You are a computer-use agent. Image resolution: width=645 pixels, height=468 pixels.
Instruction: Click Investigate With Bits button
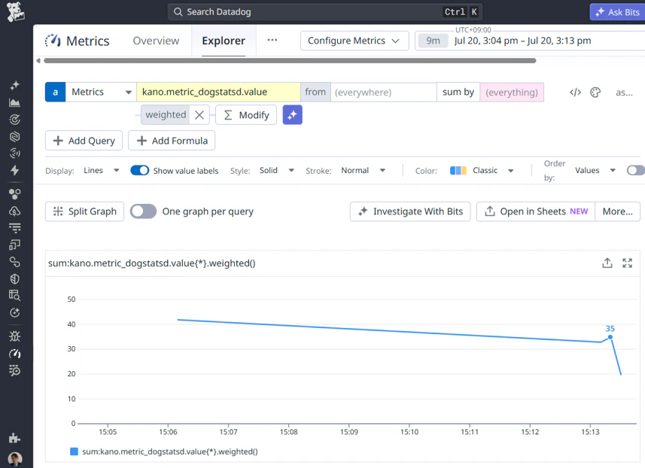pos(410,211)
